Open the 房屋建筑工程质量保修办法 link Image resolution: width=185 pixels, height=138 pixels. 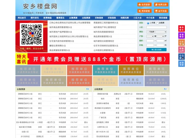tap(106, 23)
